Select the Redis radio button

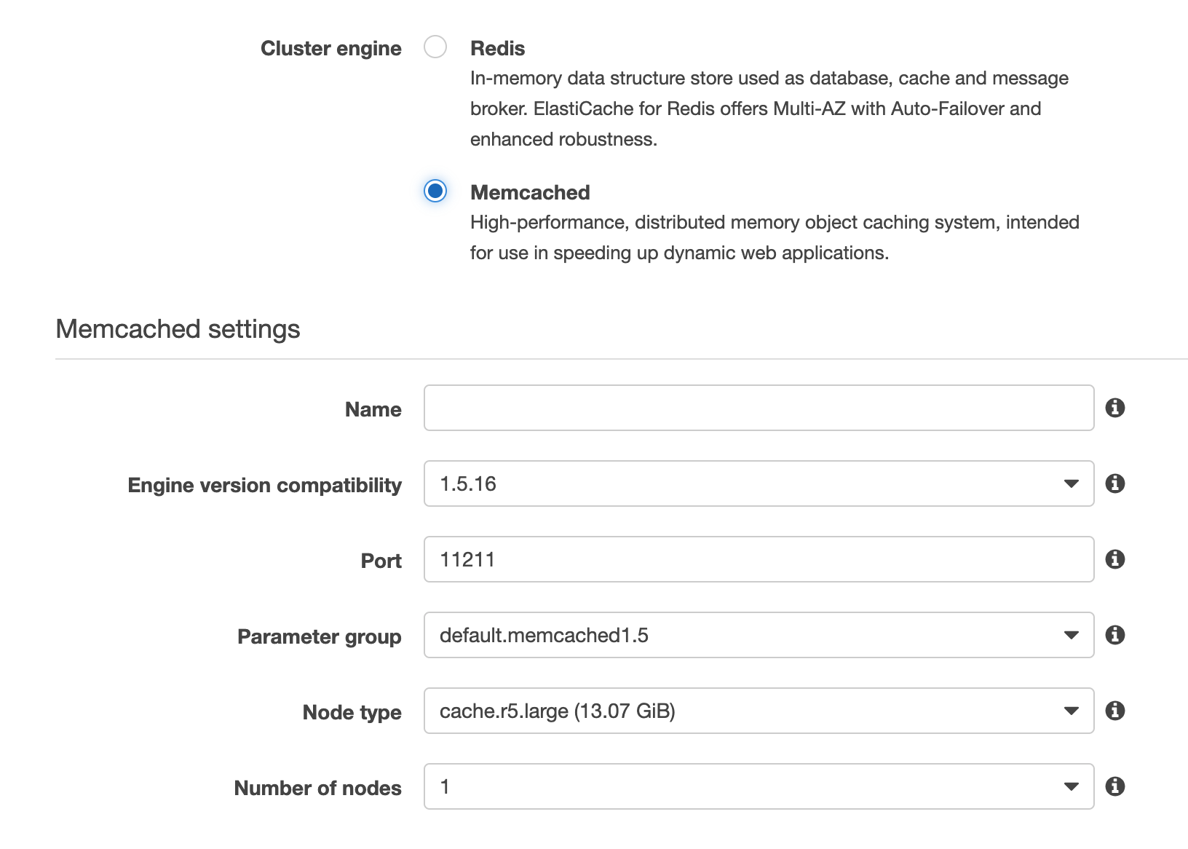435,47
